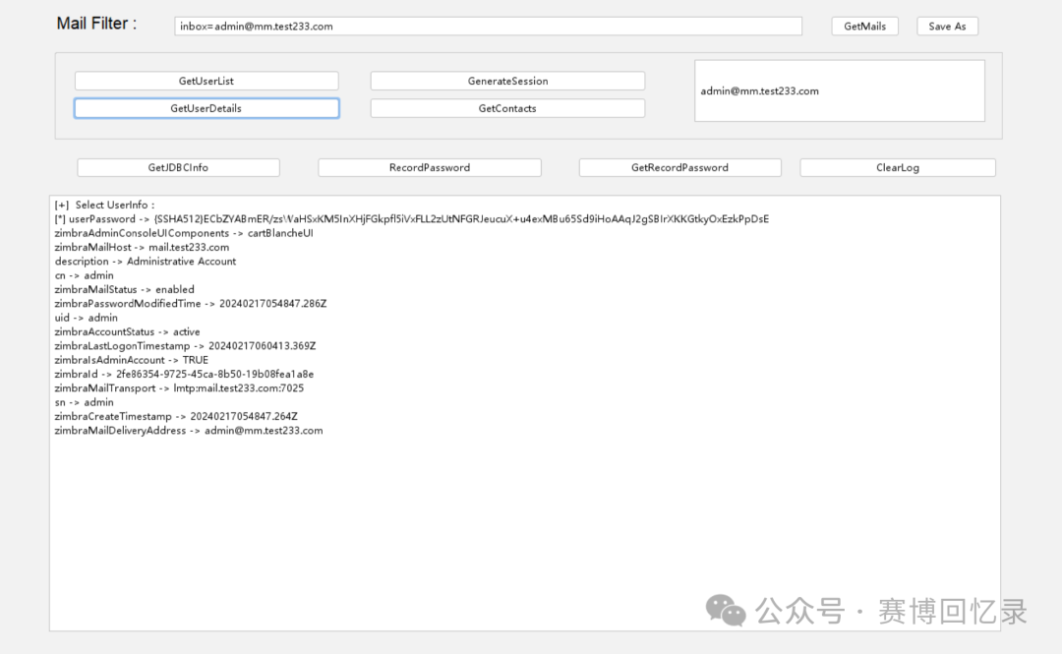Click the 'uid -> admin' log line
This screenshot has height=654, width=1062.
pos(86,318)
